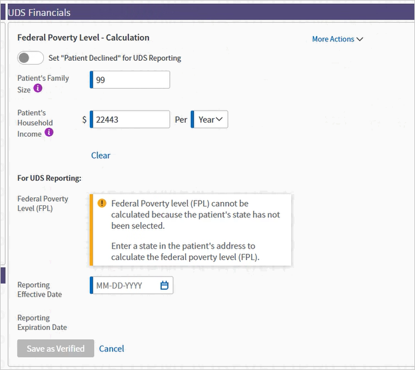
Task: Click the Clear link
Action: coord(101,155)
